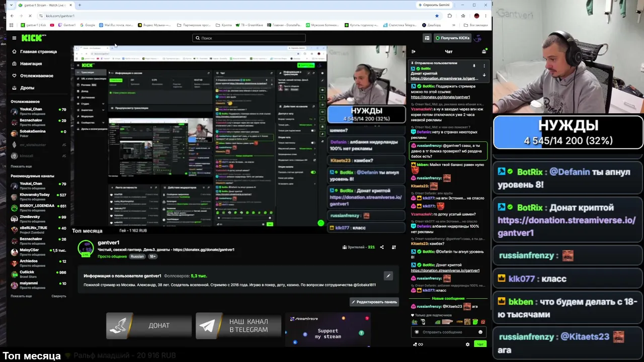Open Дропы in the sidebar
This screenshot has width=644, height=362.
point(23,87)
